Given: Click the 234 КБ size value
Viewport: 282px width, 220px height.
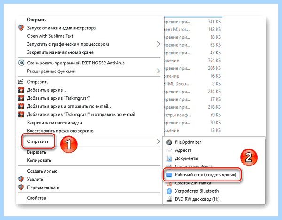Looking at the screenshot, I should click(x=214, y=91).
